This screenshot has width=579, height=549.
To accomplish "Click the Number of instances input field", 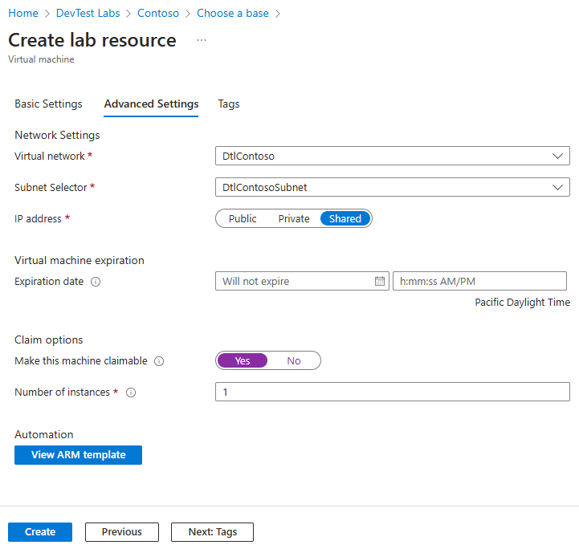I will (x=393, y=392).
